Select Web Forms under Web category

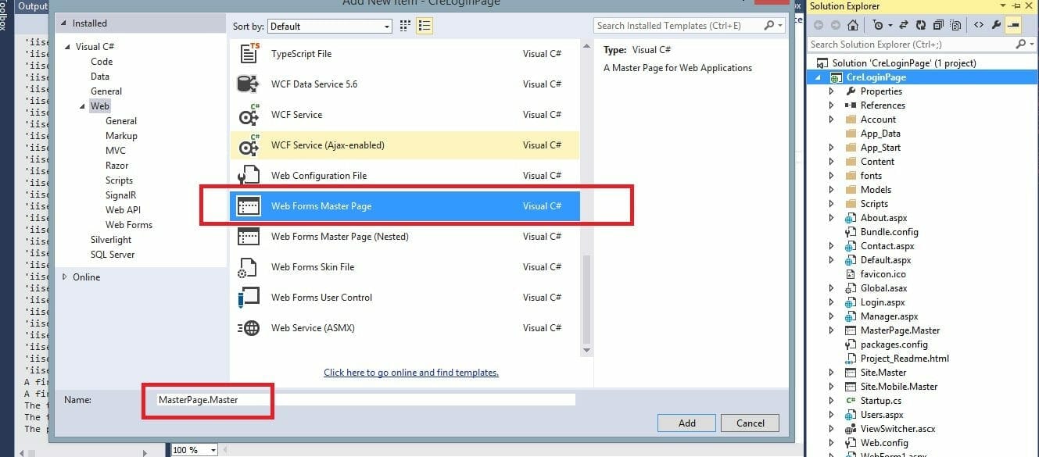pyautogui.click(x=129, y=225)
